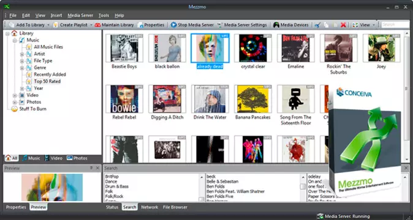Select Top 50 Rated playlist
This screenshot has width=413, height=220.
(x=47, y=81)
